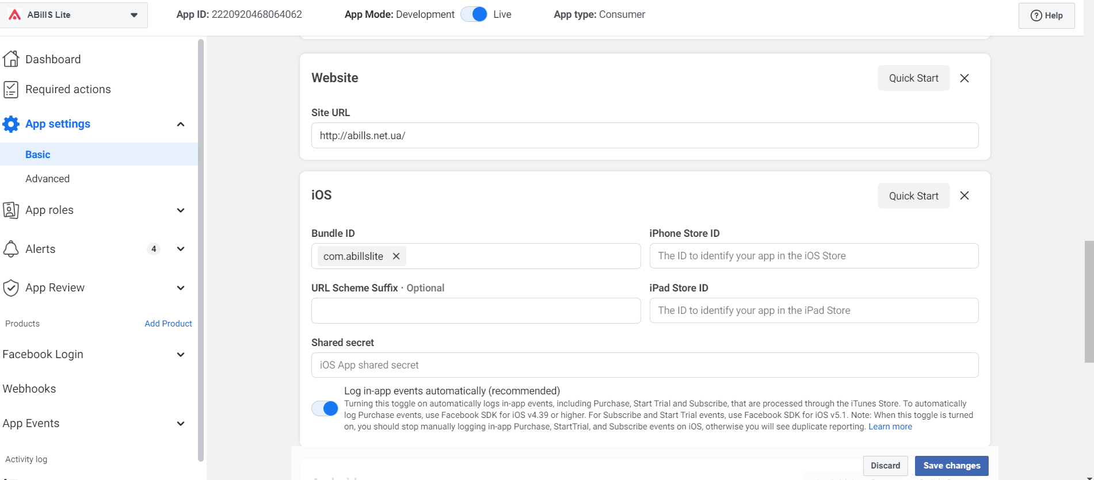
Task: Click the Alerts bell icon
Action: [x=11, y=249]
